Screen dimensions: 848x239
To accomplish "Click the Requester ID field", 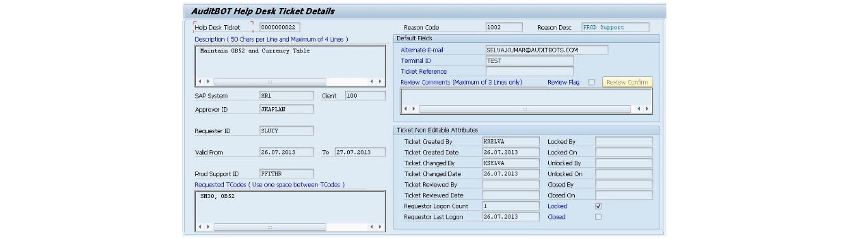I will pos(286,131).
